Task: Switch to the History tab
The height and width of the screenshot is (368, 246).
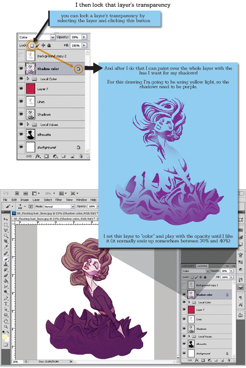Action: click(188, 266)
